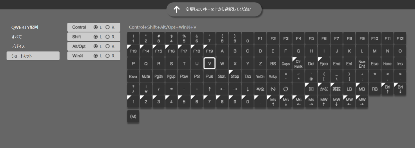Choose the F12 key

tap(400, 38)
